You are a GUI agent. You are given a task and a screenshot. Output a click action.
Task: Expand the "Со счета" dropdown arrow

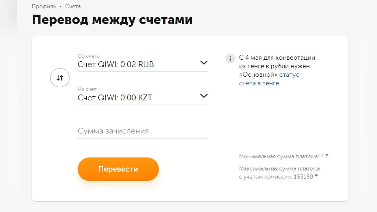[x=204, y=63]
